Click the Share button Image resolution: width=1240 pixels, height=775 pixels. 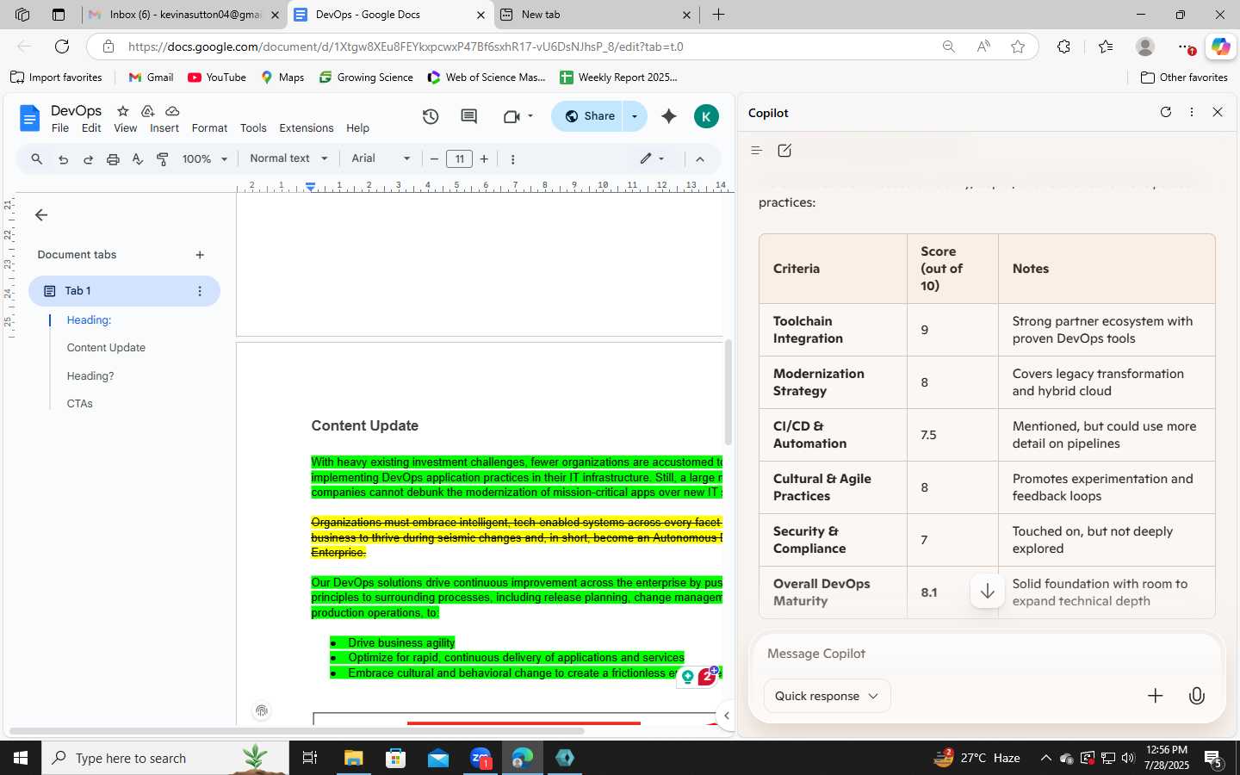pos(588,116)
